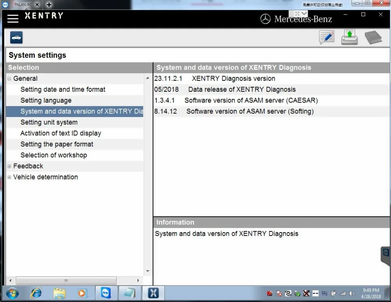Click the General label in tree

pyautogui.click(x=25, y=78)
